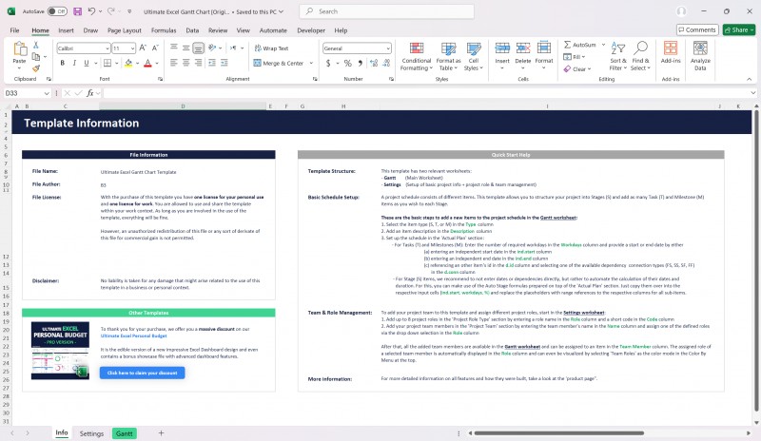Image resolution: width=761 pixels, height=441 pixels.
Task: Switch to the Formulas tab
Action: click(164, 30)
